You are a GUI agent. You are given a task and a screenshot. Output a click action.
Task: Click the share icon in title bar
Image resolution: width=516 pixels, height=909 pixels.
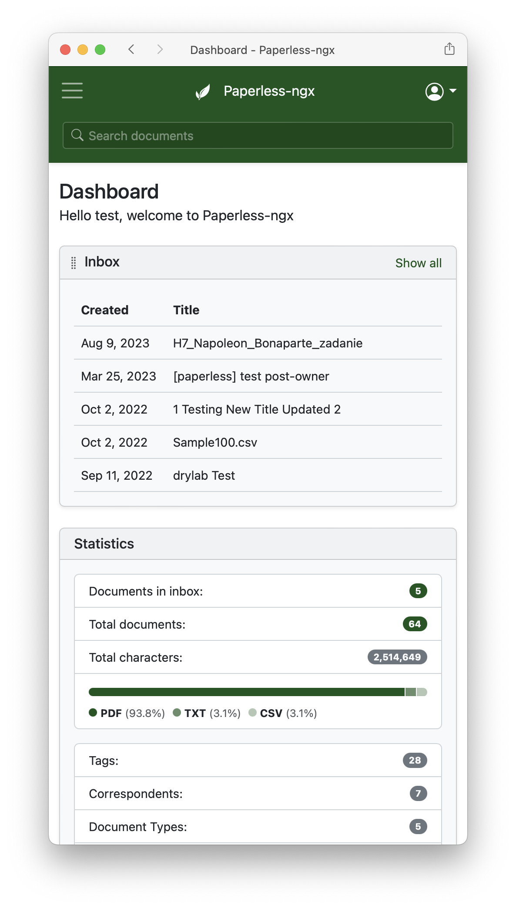pos(449,49)
